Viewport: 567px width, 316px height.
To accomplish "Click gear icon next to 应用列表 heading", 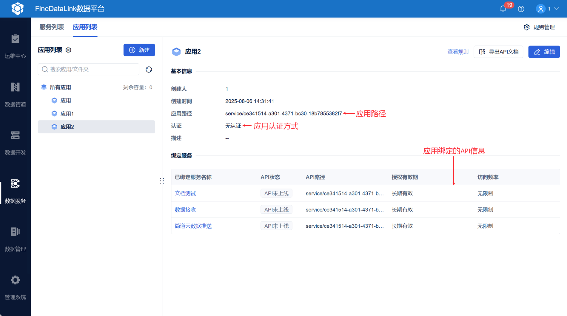I will (x=69, y=50).
